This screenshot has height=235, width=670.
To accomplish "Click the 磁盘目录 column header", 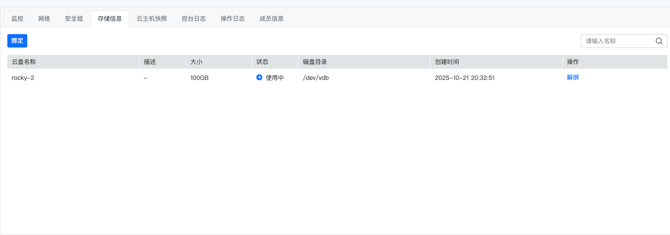I will click(x=315, y=62).
